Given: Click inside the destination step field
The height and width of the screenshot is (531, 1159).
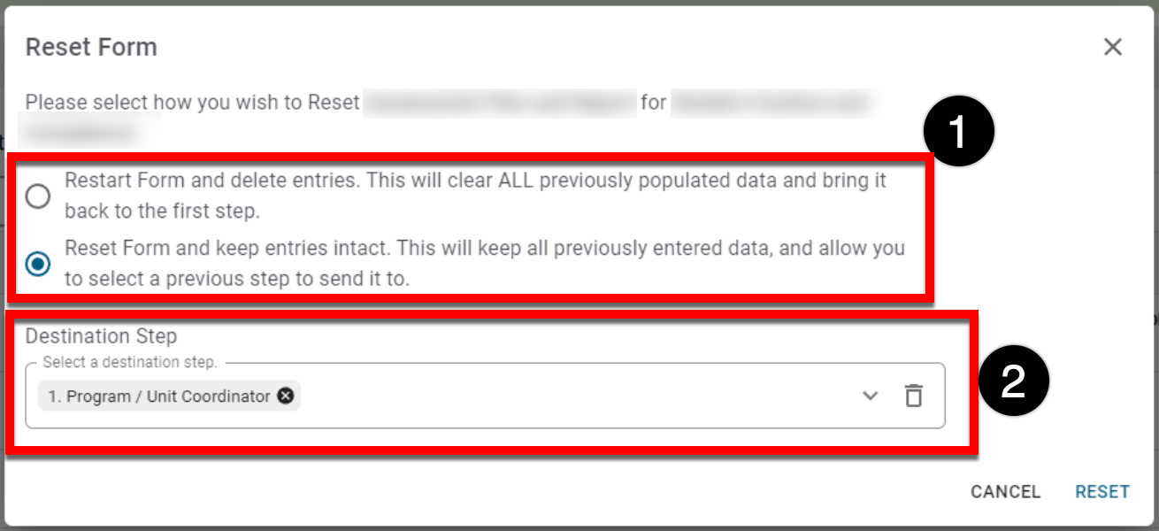Looking at the screenshot, I should tap(575, 396).
